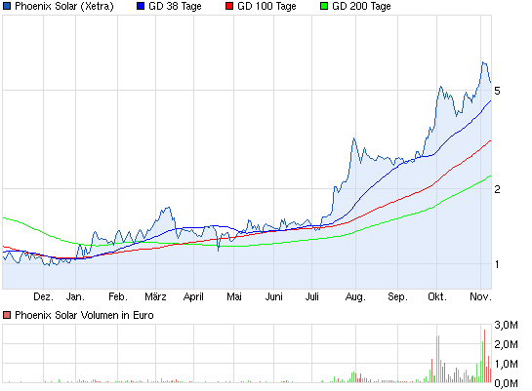Image resolution: width=532 pixels, height=391 pixels.
Task: Click the 3,0M volume axis label
Action: tap(506, 325)
